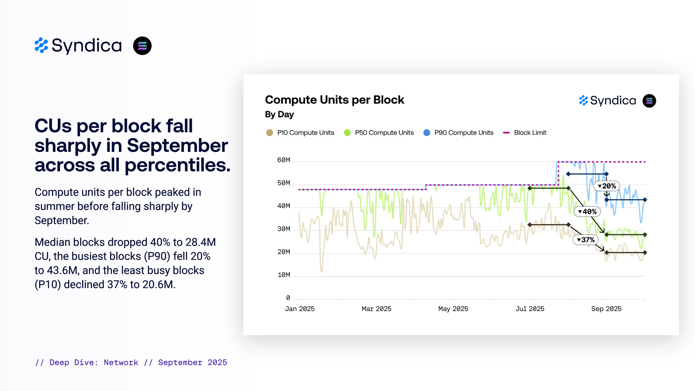
Task: Click the 20% decrease annotation badge
Action: click(607, 186)
